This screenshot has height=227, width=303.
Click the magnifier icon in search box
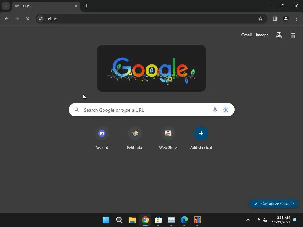pyautogui.click(x=77, y=110)
